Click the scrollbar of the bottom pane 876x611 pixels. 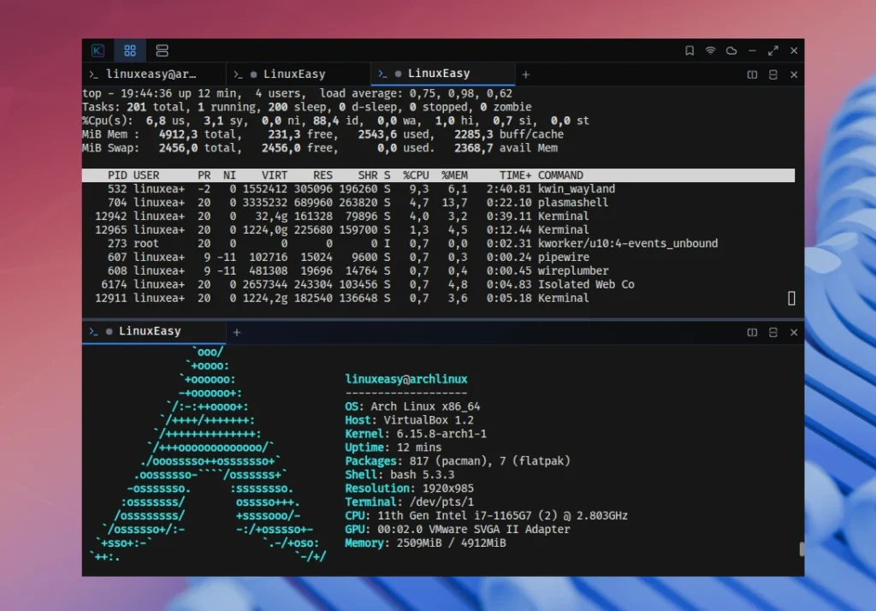(x=801, y=548)
